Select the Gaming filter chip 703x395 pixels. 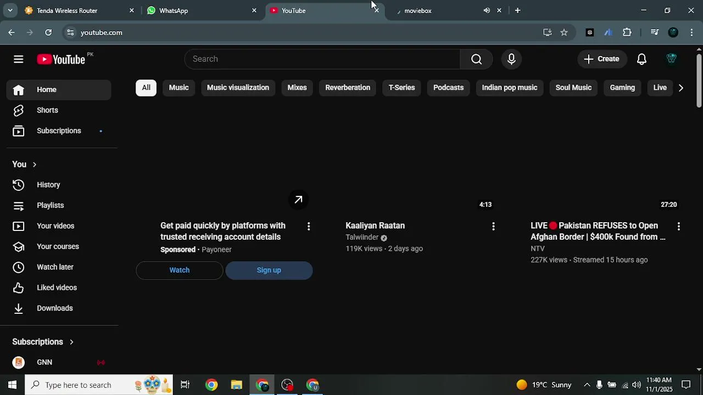(x=622, y=88)
